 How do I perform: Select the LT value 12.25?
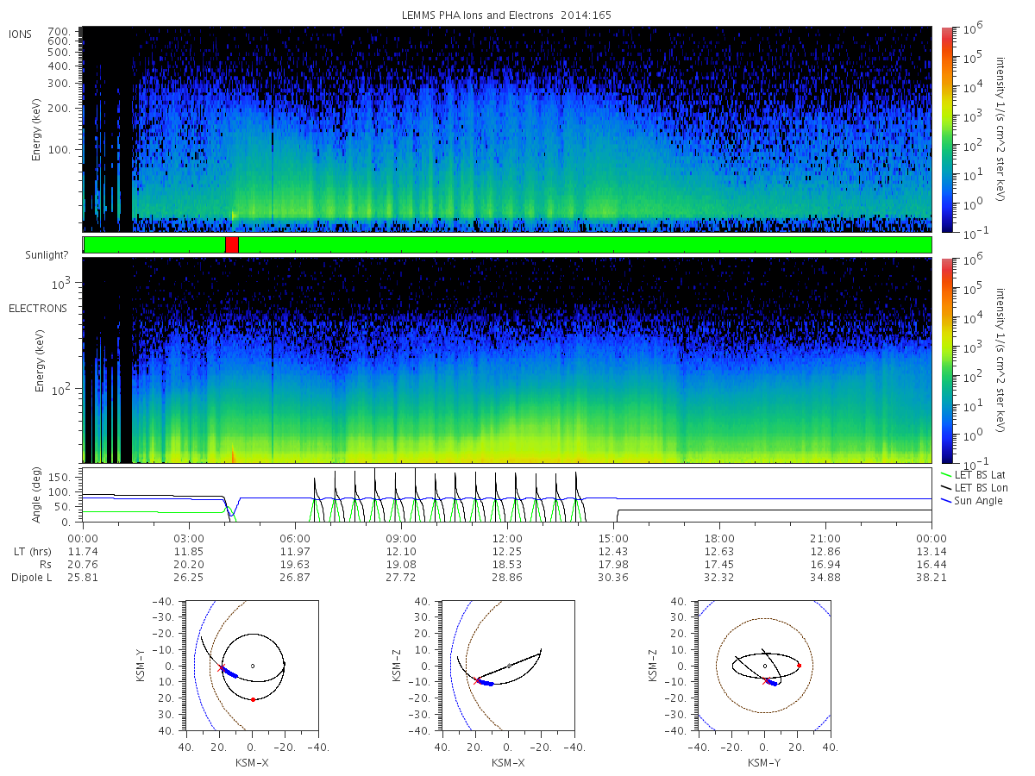tap(507, 551)
